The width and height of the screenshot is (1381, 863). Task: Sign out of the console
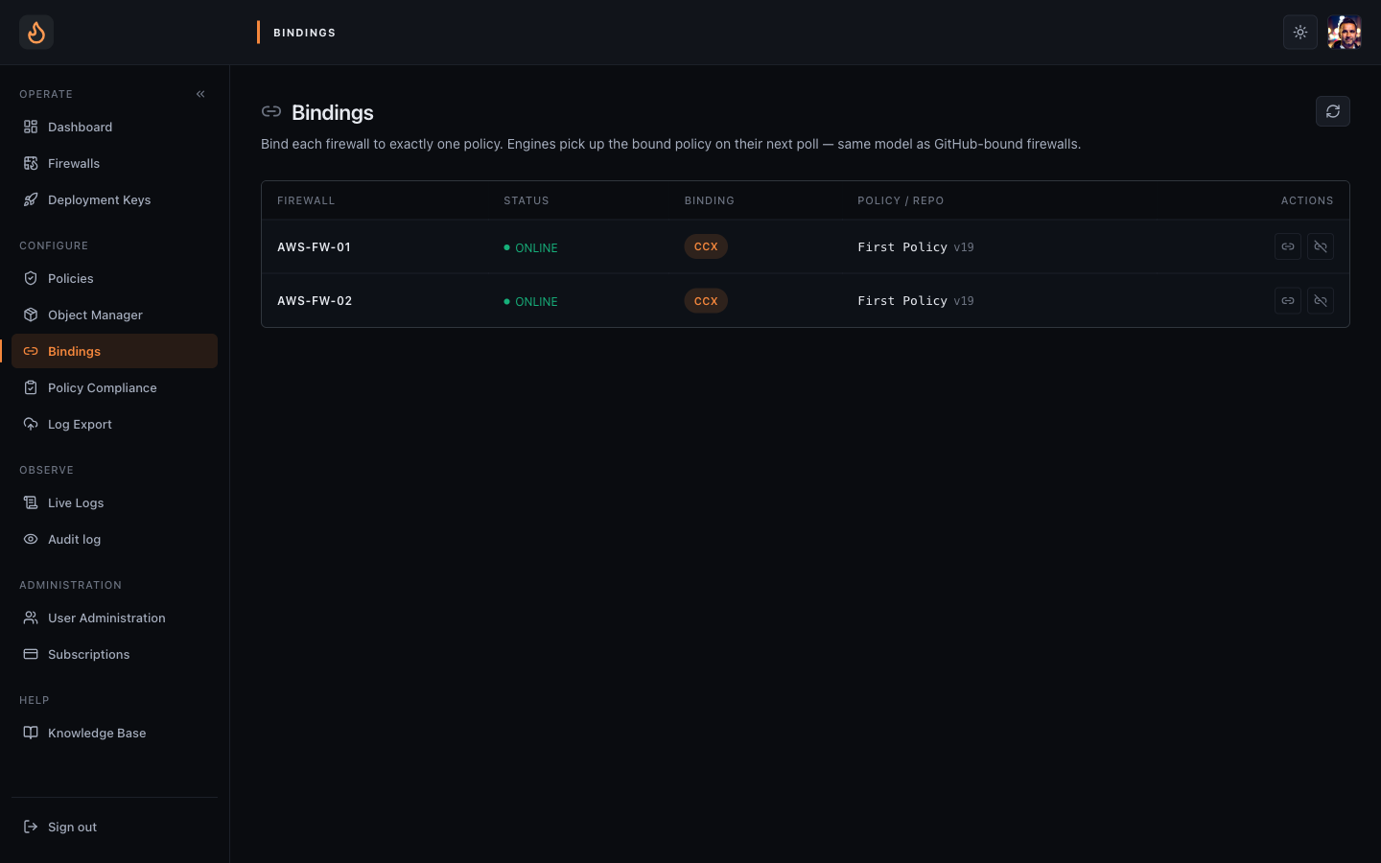(x=114, y=827)
